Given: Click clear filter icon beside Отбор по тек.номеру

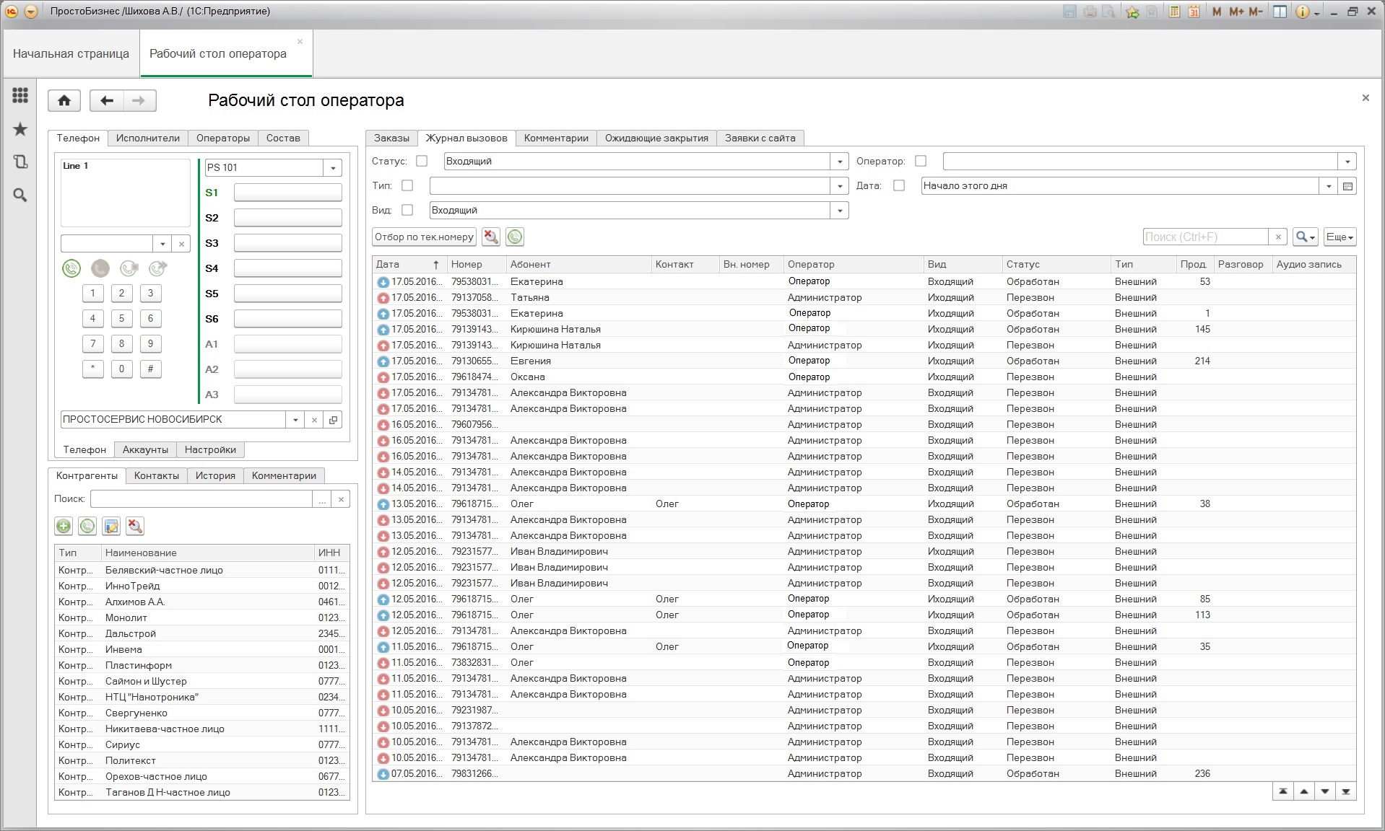Looking at the screenshot, I should click(491, 237).
